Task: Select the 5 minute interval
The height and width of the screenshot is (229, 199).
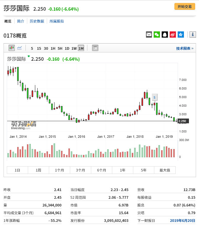Action: coord(32,49)
